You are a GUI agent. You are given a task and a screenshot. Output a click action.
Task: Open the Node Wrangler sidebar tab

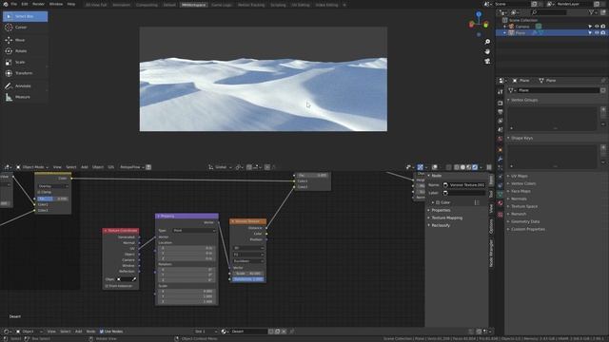491,254
